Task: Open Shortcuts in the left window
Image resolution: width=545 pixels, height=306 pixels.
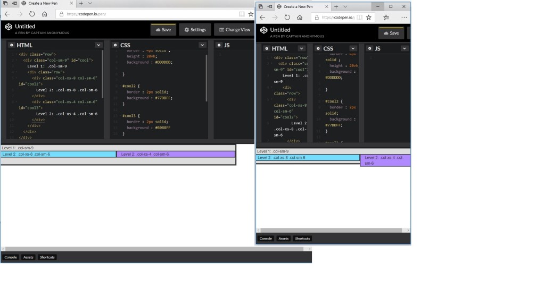Action: (47, 258)
